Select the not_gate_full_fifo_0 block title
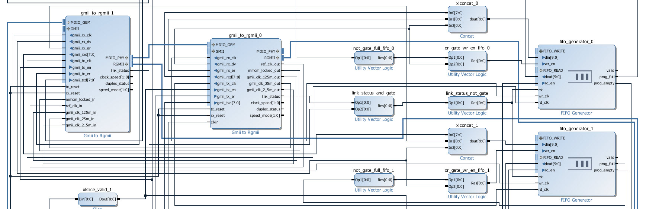 pos(374,48)
